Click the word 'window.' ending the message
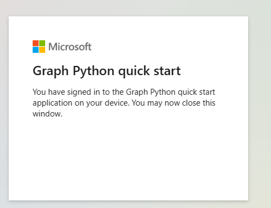Screen dimensions: 271x208 click(47, 114)
